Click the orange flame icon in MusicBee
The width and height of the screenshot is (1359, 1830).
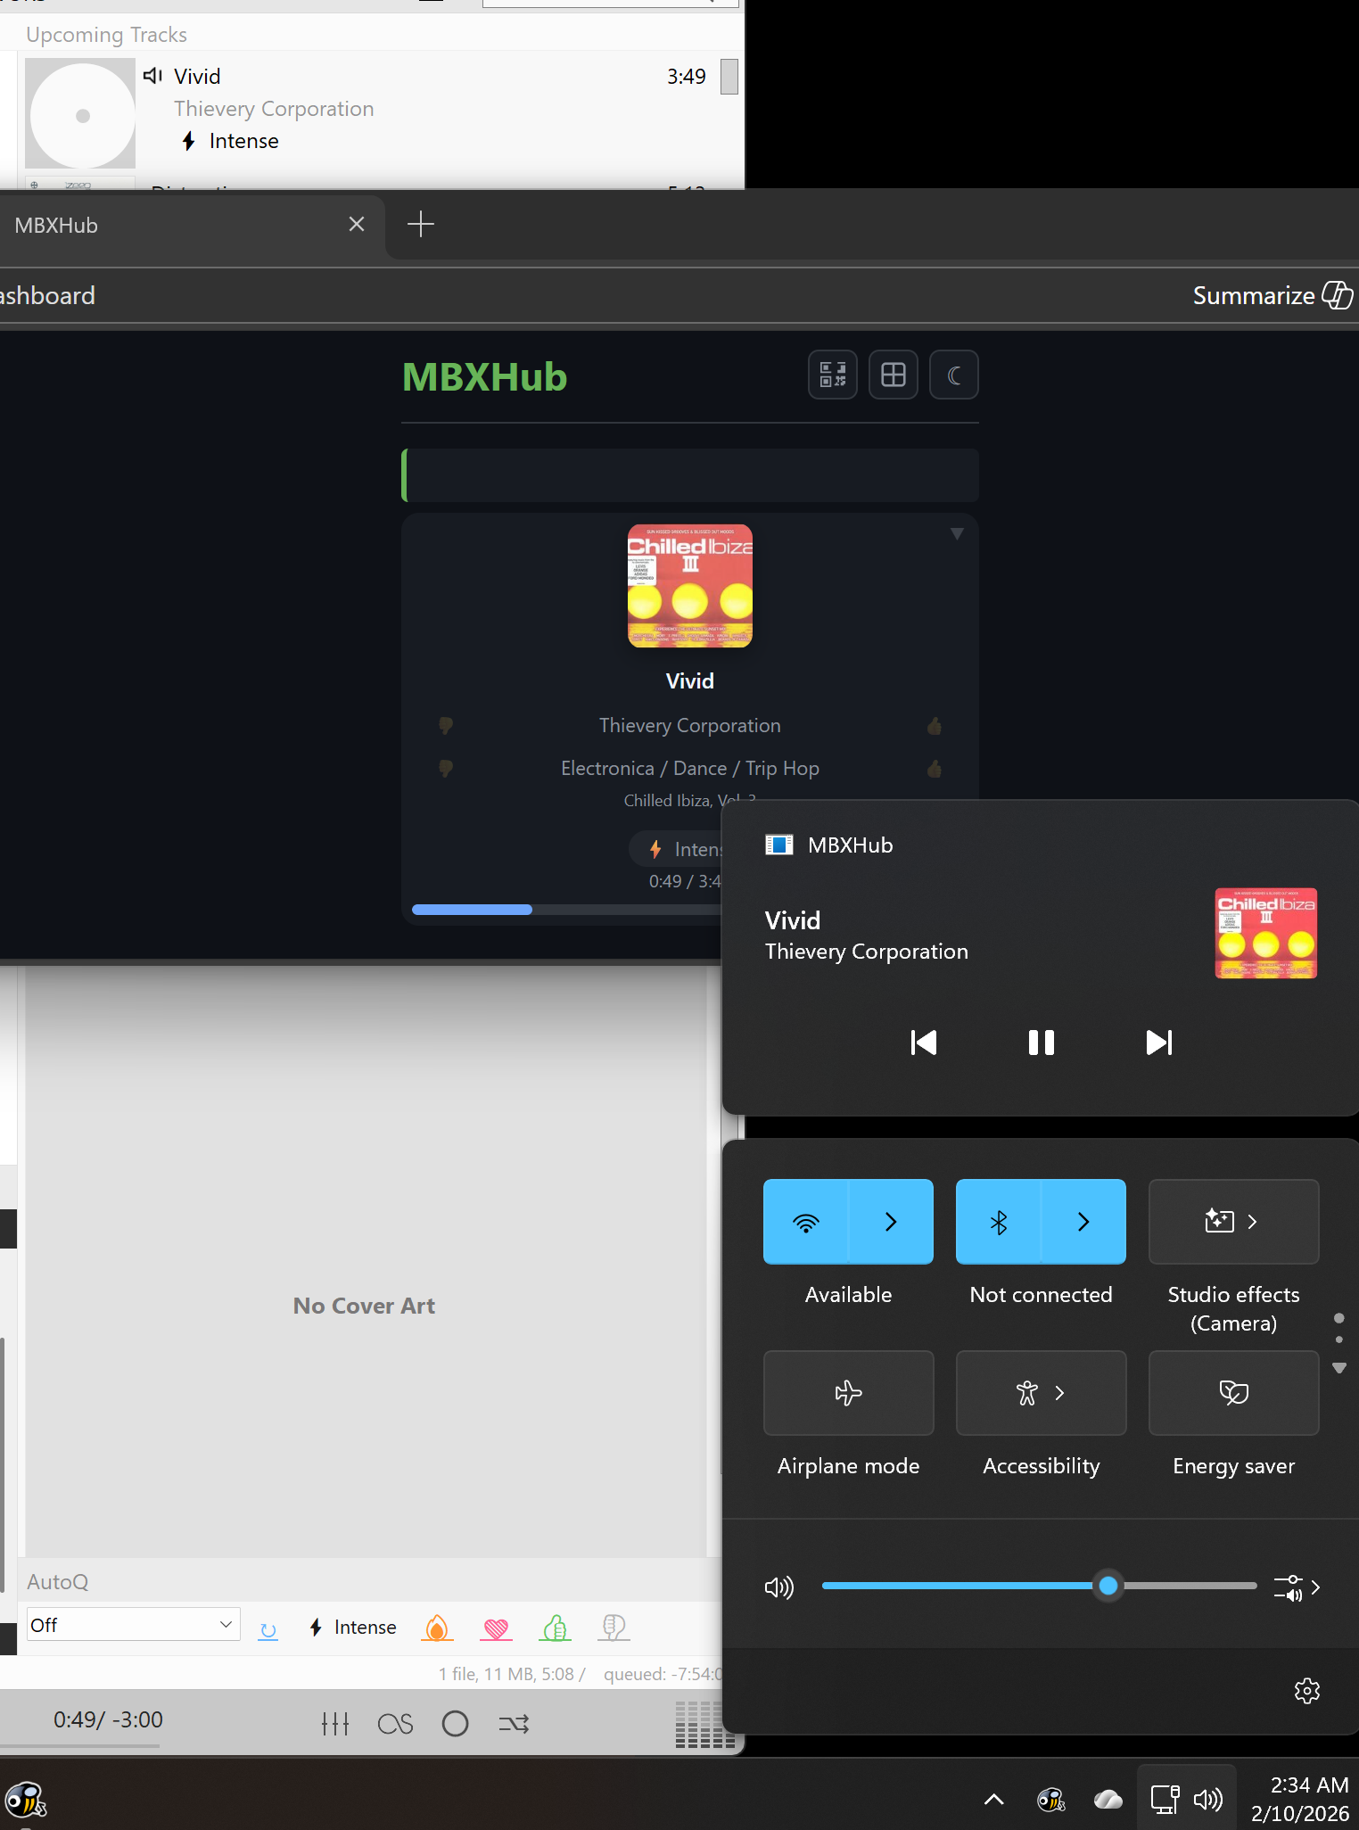pyautogui.click(x=437, y=1628)
